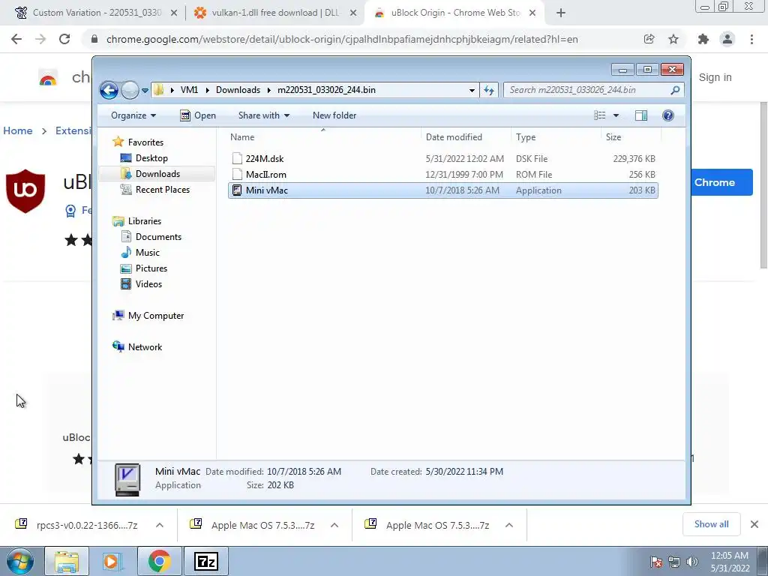Open Chrome's three-dot menu
Image resolution: width=768 pixels, height=576 pixels.
[x=751, y=39]
